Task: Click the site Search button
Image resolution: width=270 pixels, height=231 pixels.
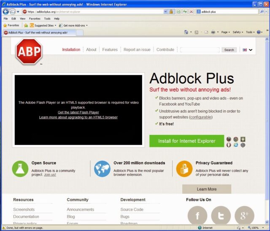Action: (229, 50)
